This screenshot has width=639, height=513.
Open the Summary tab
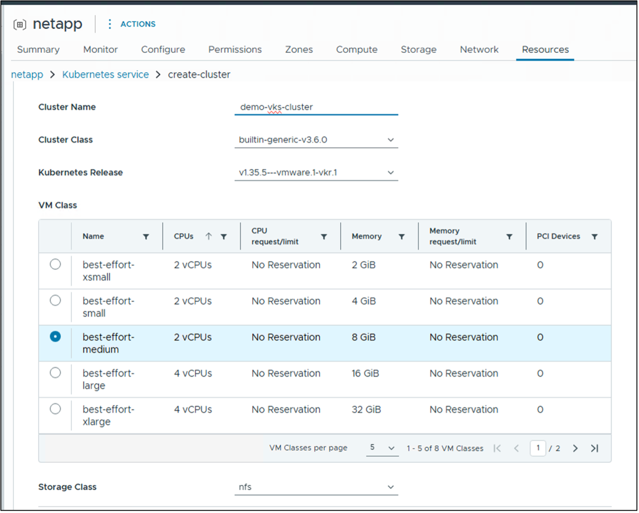click(x=38, y=50)
